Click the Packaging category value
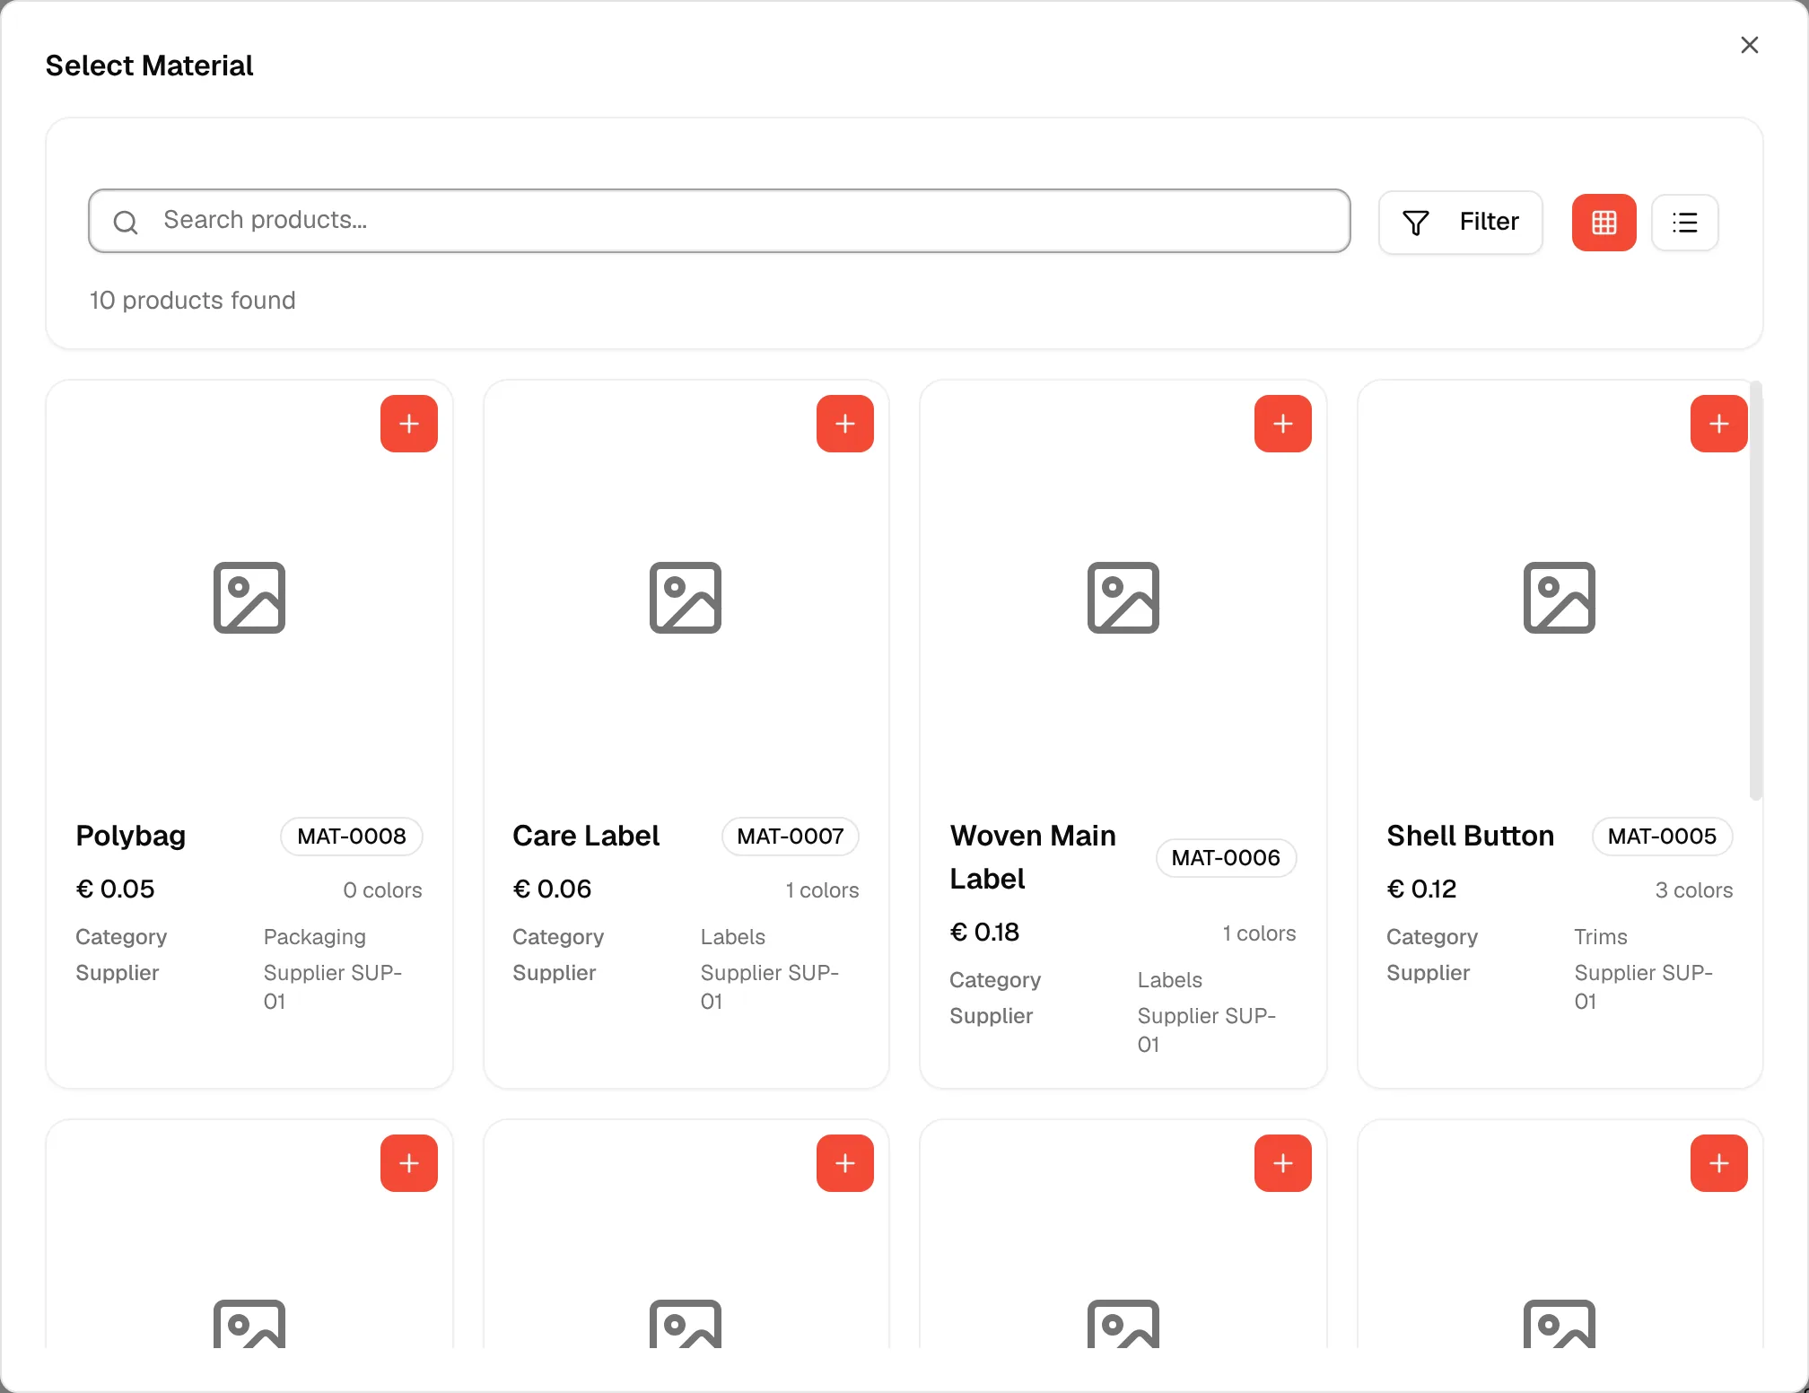Screen dimensions: 1809x1393 point(315,937)
